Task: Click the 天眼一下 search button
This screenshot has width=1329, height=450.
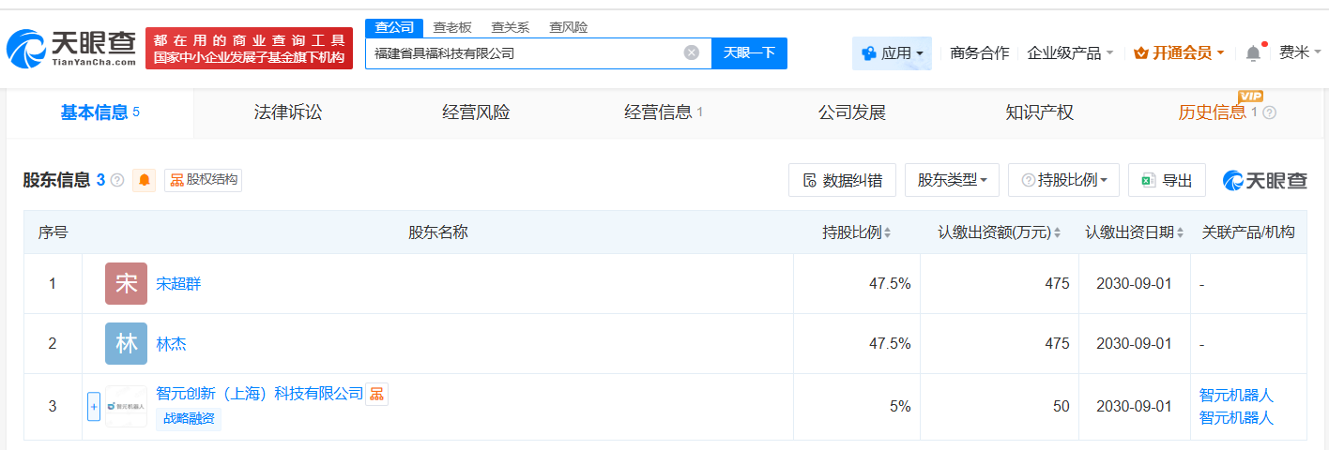Action: (749, 52)
